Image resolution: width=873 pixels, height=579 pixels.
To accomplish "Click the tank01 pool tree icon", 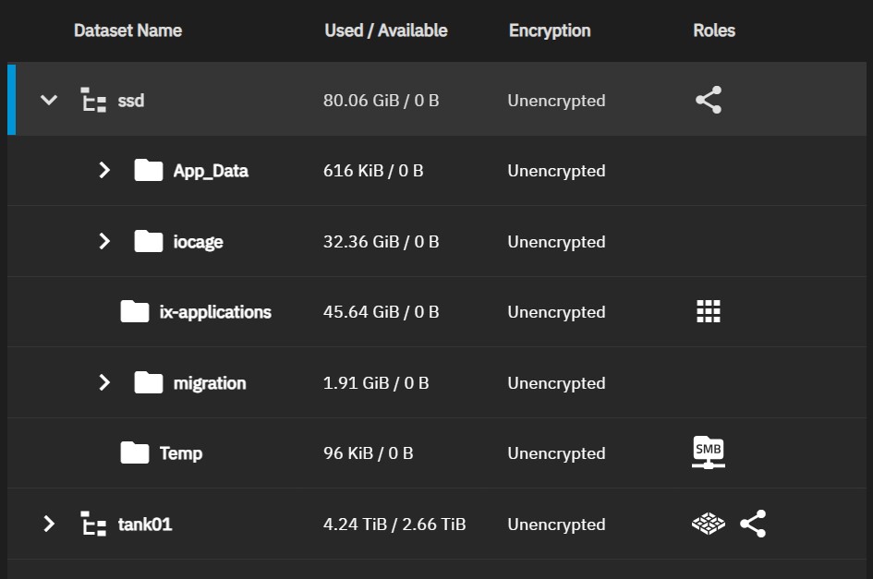I will 93,524.
